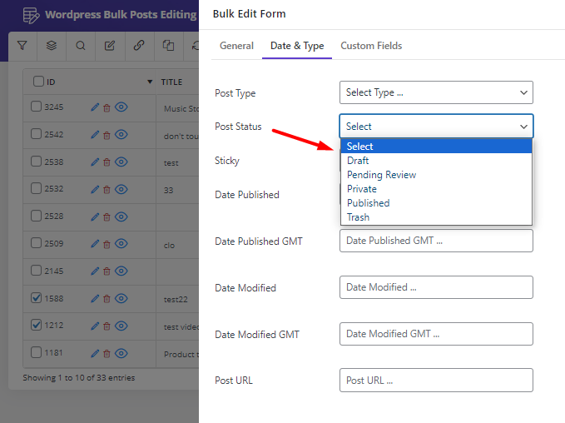Click the 'test22' title cell
The image size is (565, 423).
(x=176, y=299)
